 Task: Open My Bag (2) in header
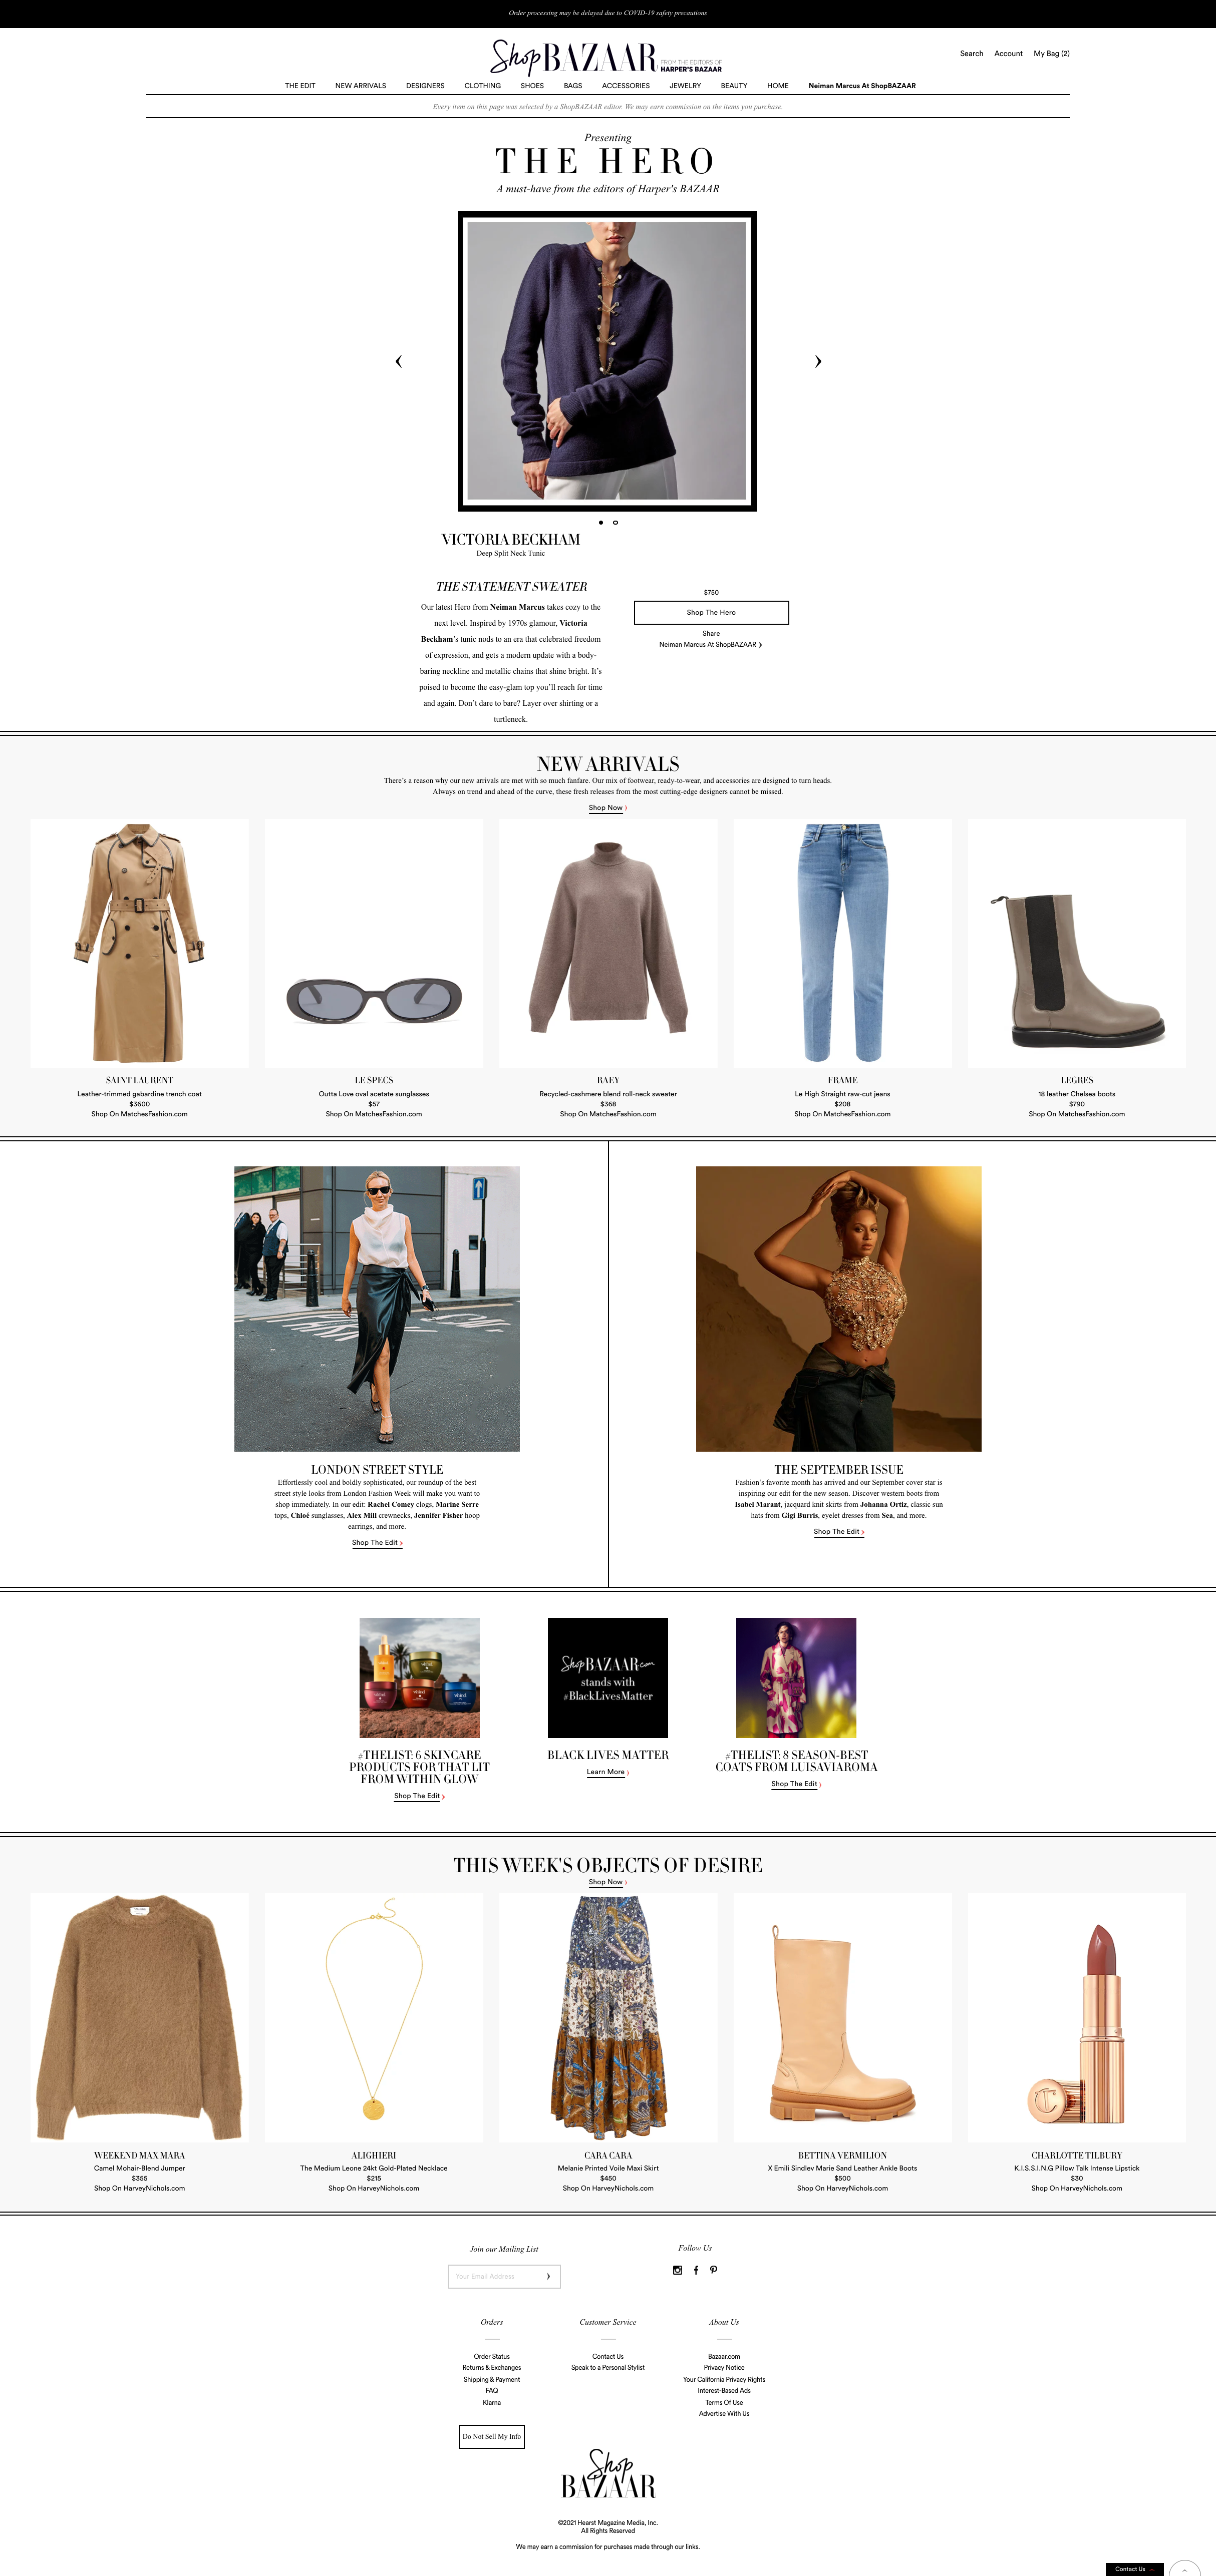[1052, 54]
